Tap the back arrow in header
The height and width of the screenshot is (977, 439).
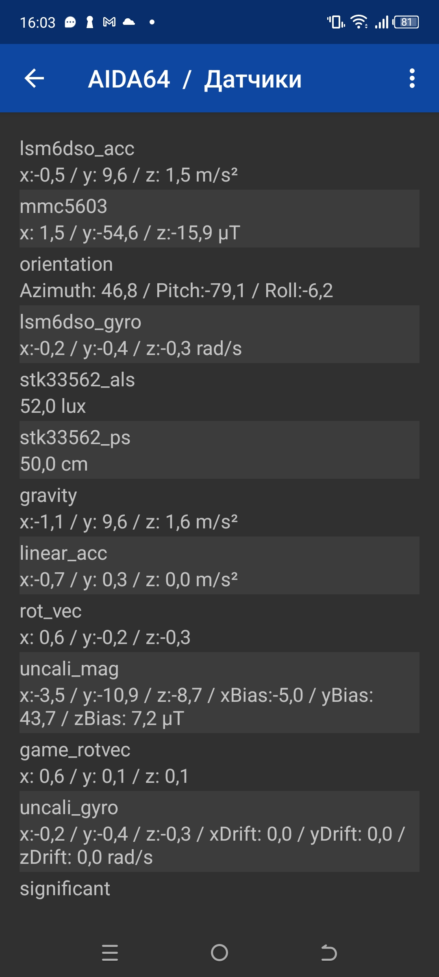(35, 79)
